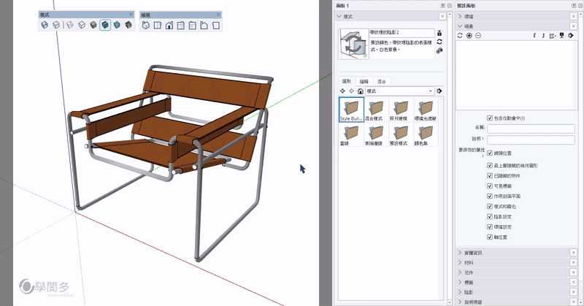Expand the 陰影 section
This screenshot has height=306, width=584.
(460, 292)
